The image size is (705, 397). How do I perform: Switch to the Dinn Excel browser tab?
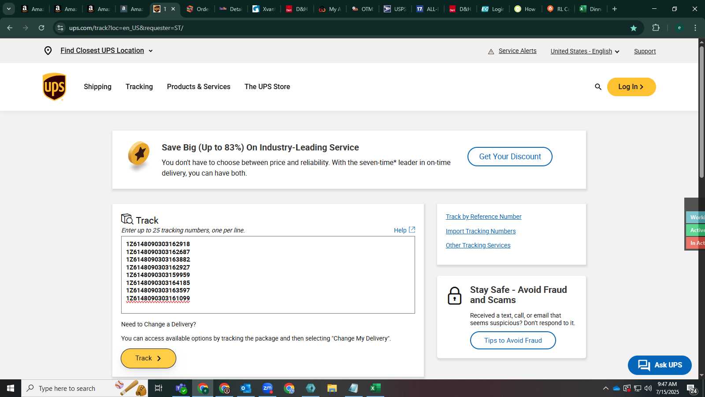(591, 9)
